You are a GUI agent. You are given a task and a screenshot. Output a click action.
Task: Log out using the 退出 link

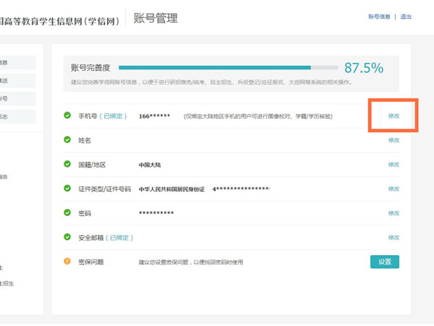pyautogui.click(x=406, y=17)
